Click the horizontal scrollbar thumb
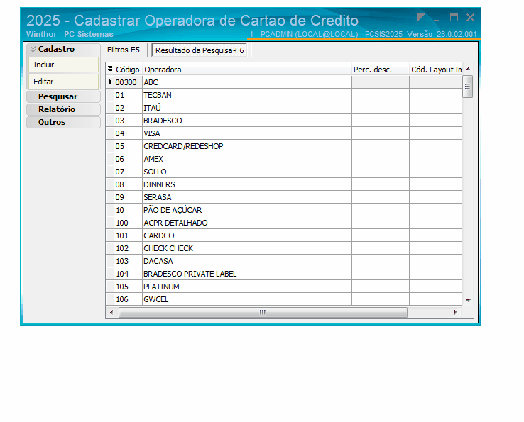Viewport: 524px width, 422px height. click(x=263, y=313)
